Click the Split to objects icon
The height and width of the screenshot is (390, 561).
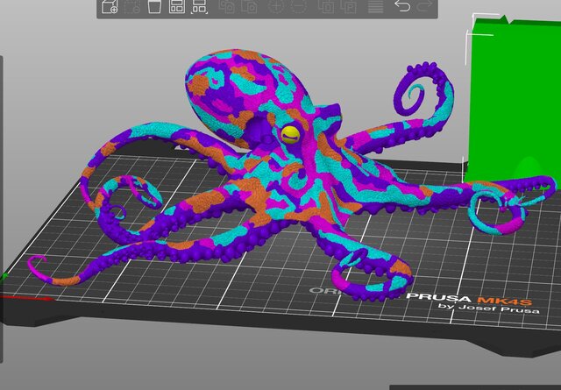(x=326, y=6)
